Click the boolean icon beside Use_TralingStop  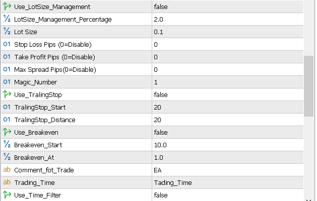(x=7, y=94)
